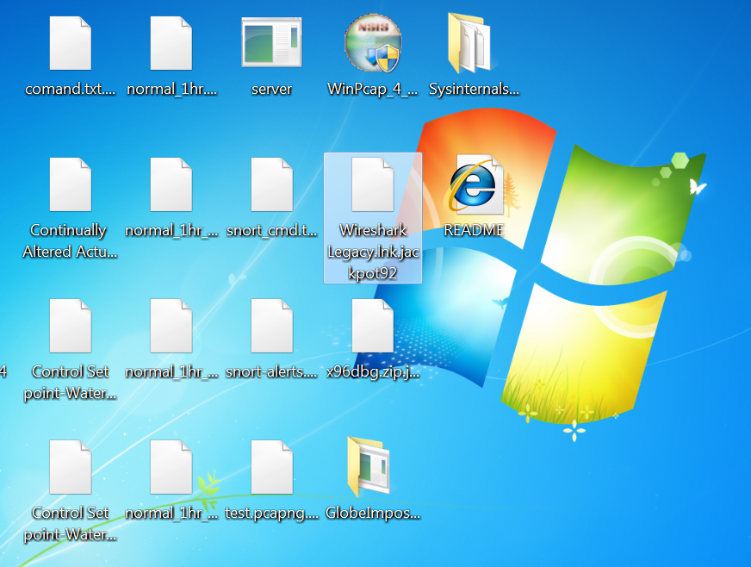The width and height of the screenshot is (751, 567).
Task: Select the comand.txt file icon
Action: point(70,43)
